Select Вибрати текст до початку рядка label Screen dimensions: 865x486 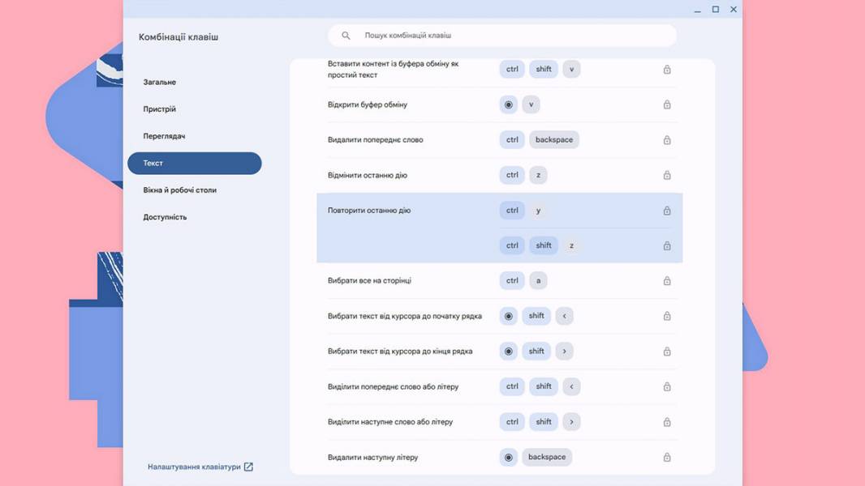pyautogui.click(x=404, y=316)
